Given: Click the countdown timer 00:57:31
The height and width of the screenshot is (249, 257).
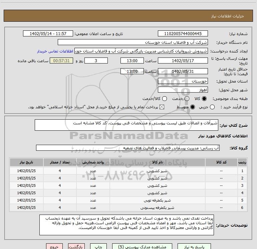Looking at the screenshot, I should tap(61, 60).
